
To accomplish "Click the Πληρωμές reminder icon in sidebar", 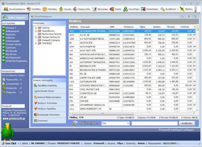I will click(4, 92).
